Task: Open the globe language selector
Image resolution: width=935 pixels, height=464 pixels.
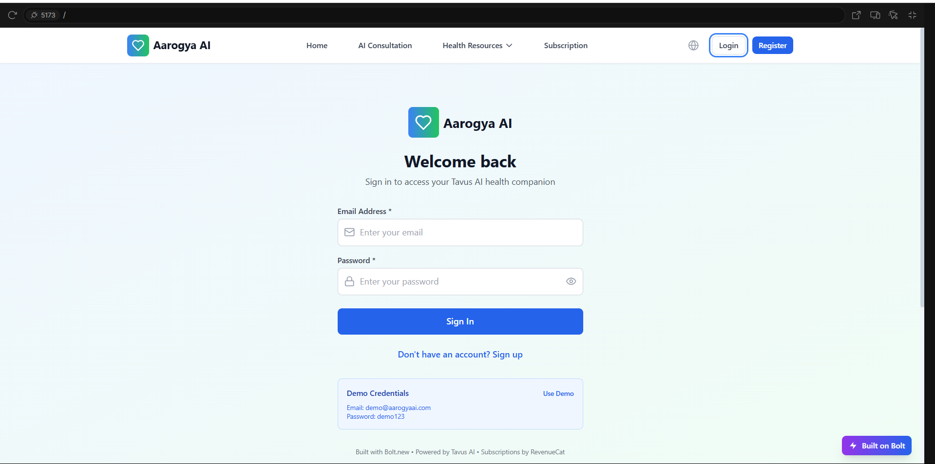Action: click(693, 45)
